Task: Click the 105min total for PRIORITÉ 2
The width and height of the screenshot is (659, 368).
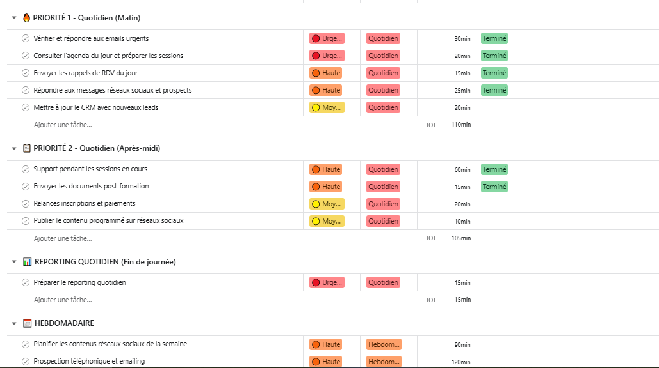Action: [x=461, y=238]
